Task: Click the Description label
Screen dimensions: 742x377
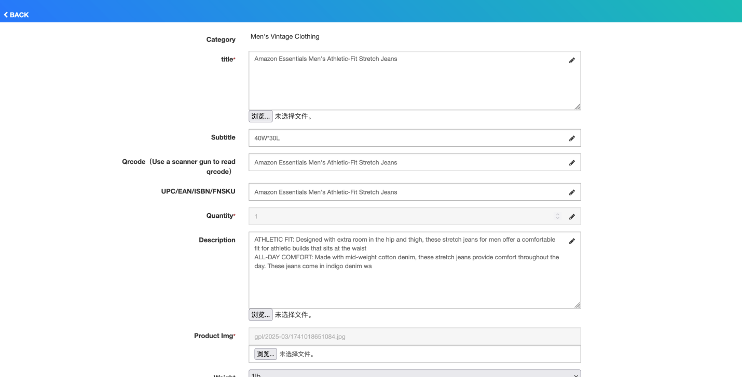Action: (217, 240)
